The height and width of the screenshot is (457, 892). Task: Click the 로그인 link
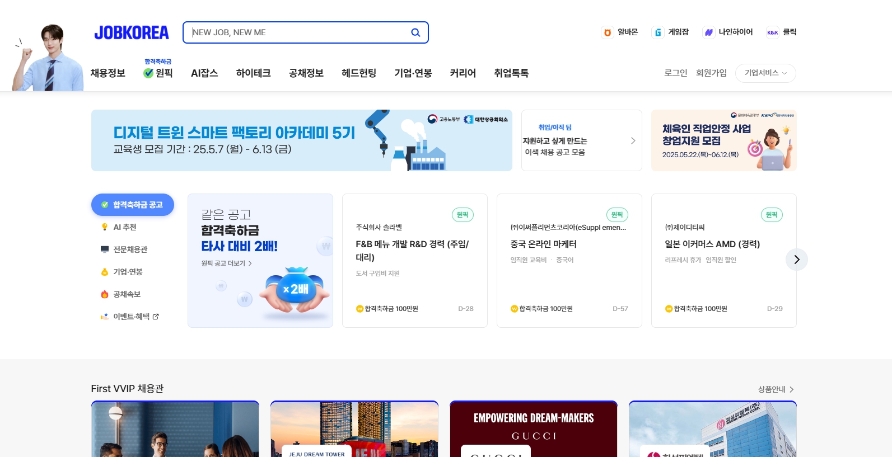point(676,73)
